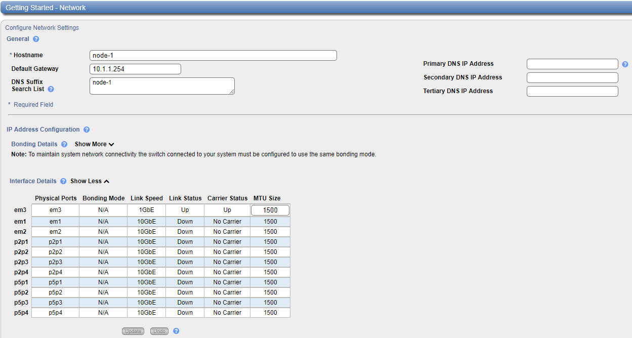Click help icon next to Primary DNS field
The height and width of the screenshot is (338, 632).
(x=625, y=64)
